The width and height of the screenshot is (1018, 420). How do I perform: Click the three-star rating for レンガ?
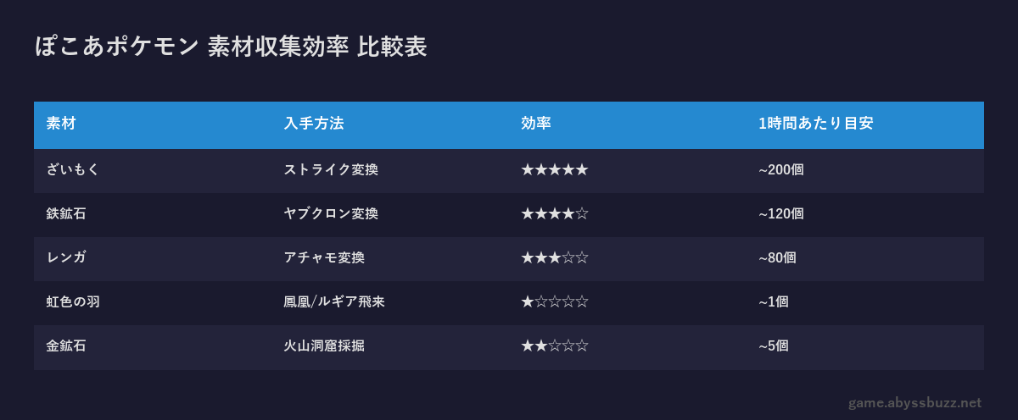[554, 257]
